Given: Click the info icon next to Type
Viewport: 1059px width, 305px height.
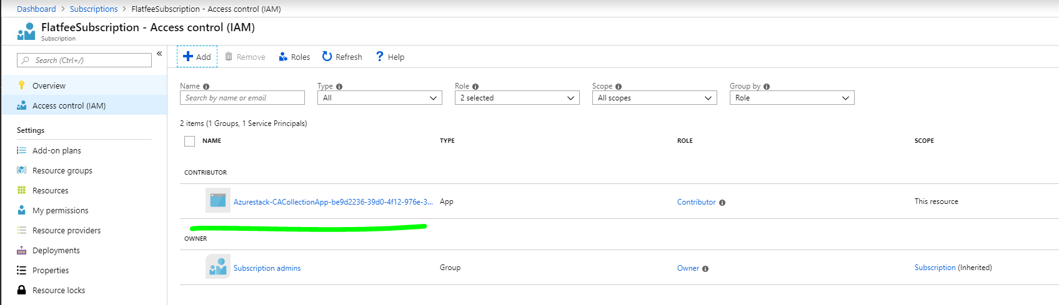Looking at the screenshot, I should 339,87.
